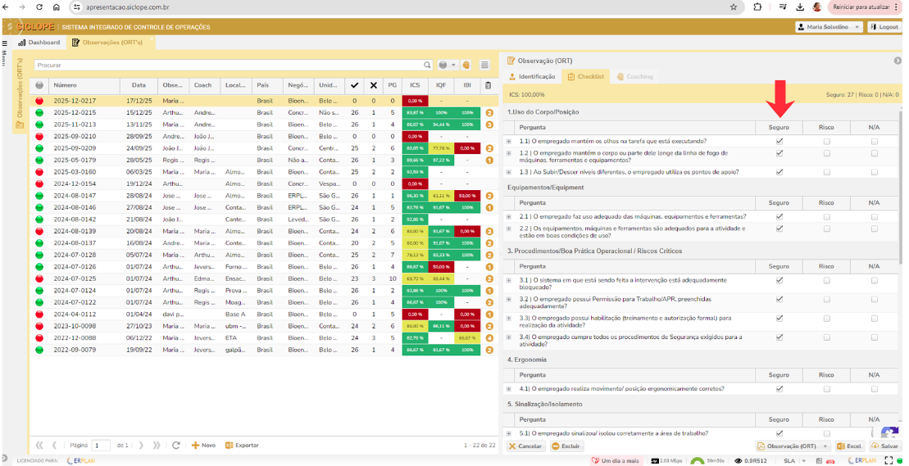Click the trash column header icon
Image resolution: width=909 pixels, height=466 pixels.
(489, 85)
